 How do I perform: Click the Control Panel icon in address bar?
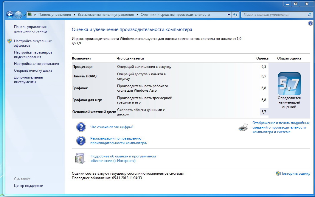[30, 15]
